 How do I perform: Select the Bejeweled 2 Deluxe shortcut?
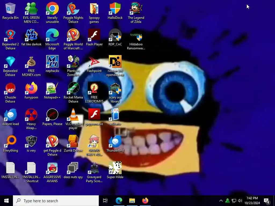pos(10,35)
